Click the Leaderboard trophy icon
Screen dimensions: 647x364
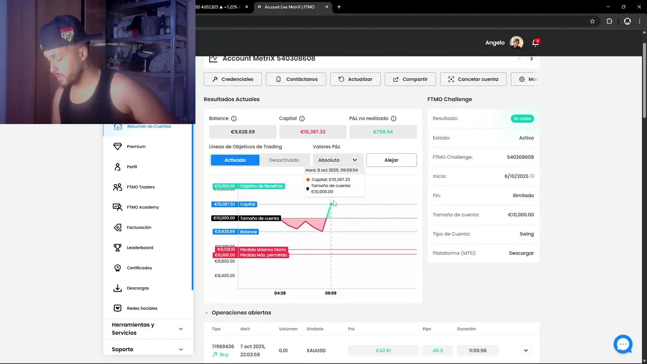[x=117, y=248]
